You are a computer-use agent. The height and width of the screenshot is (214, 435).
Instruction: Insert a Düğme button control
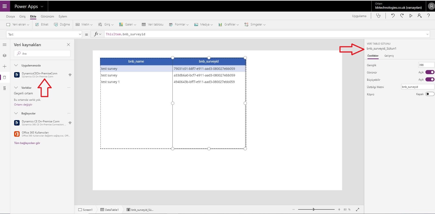click(x=62, y=24)
